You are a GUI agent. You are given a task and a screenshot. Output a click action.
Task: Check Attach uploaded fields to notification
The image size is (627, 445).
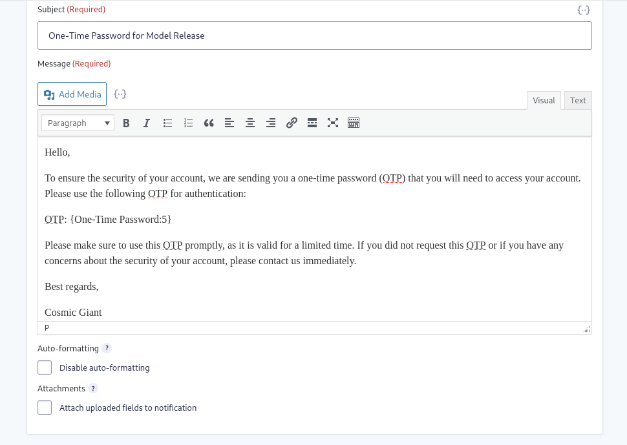[45, 408]
